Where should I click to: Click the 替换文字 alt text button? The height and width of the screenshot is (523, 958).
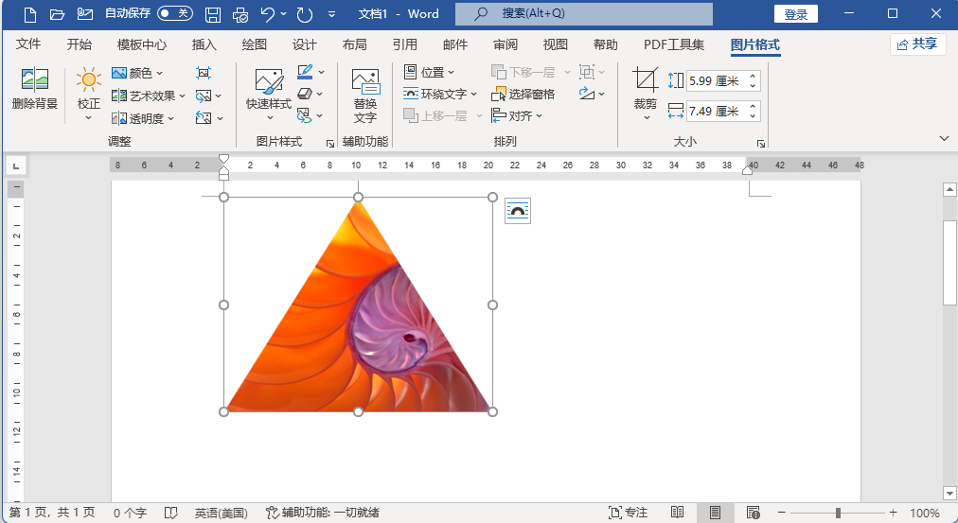coord(365,96)
